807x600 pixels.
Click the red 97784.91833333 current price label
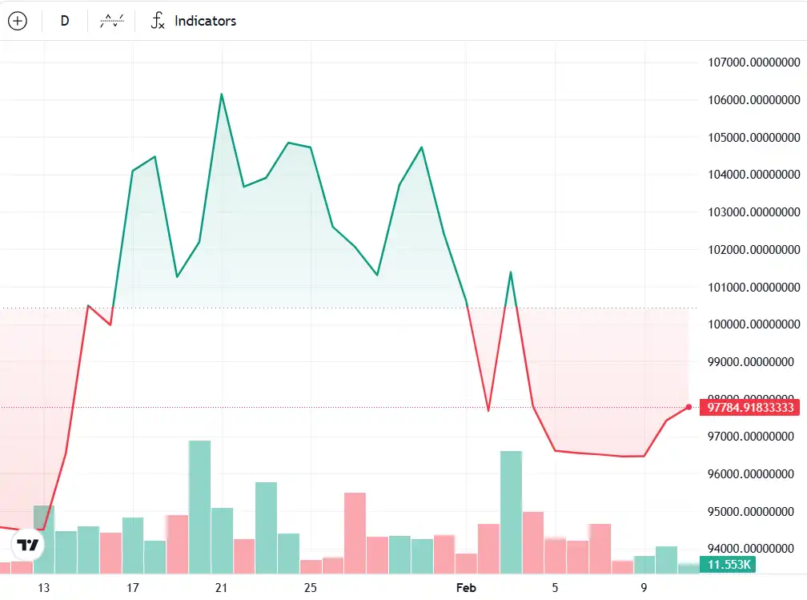click(x=749, y=408)
